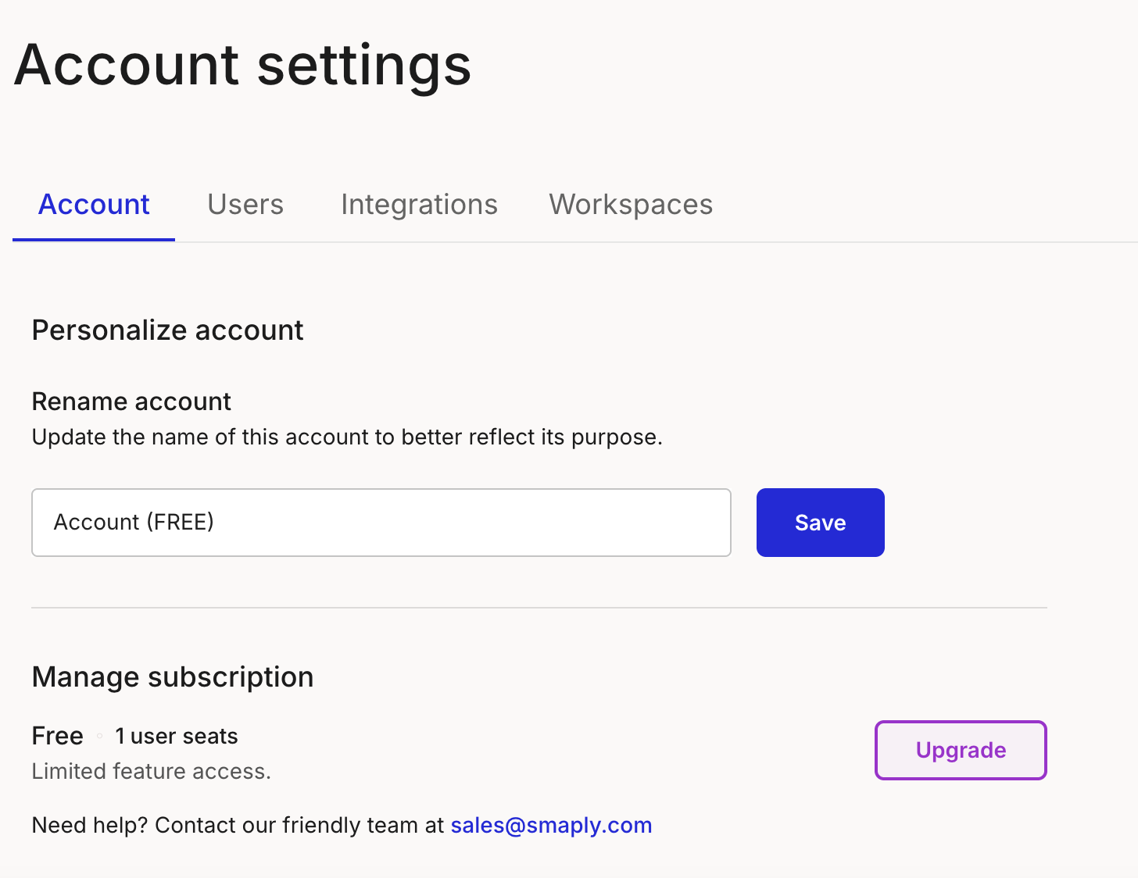Click the Free plan label

click(x=57, y=736)
